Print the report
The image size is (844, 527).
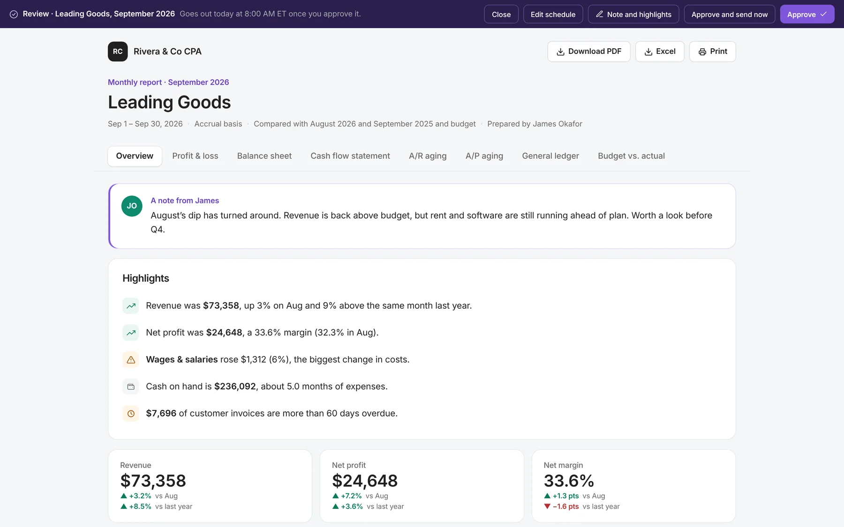713,52
